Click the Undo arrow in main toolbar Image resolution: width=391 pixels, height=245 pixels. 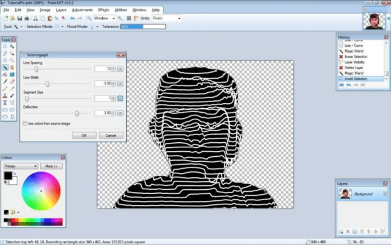point(73,18)
